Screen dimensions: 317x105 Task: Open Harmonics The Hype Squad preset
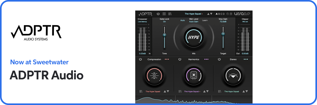coord(192,92)
